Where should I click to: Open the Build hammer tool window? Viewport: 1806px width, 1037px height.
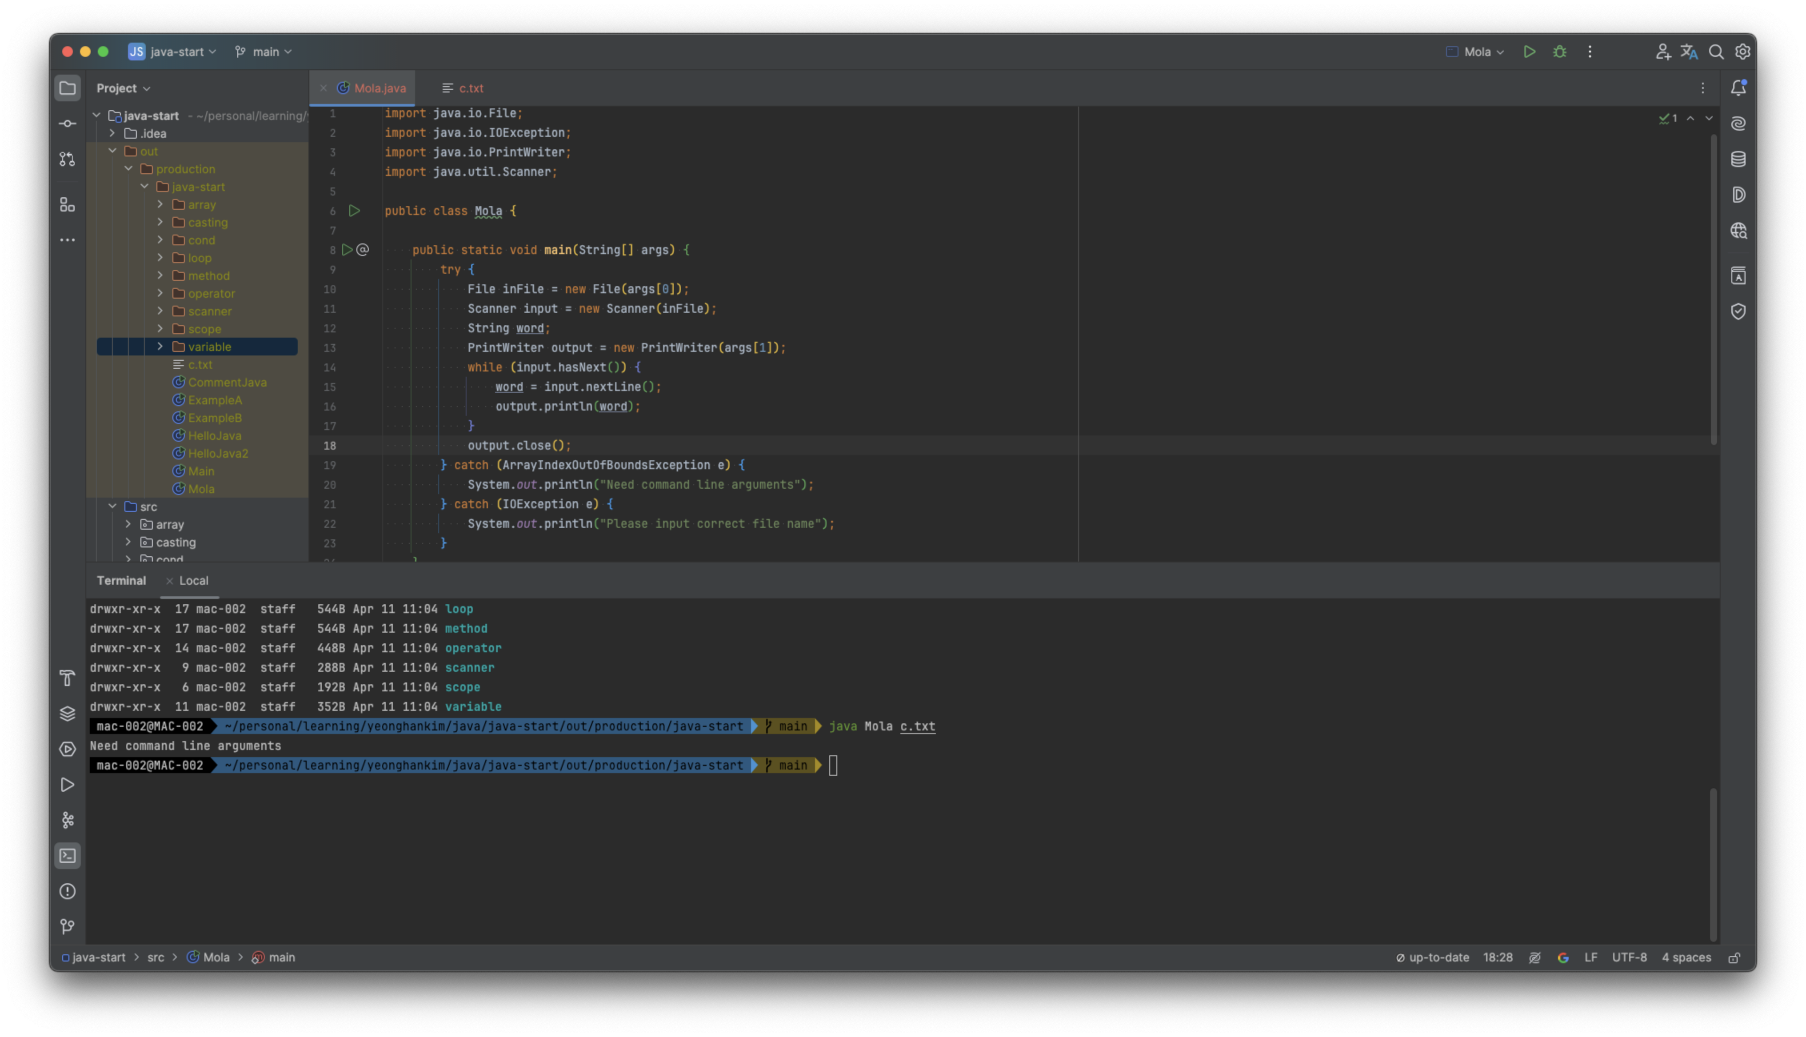[67, 678]
